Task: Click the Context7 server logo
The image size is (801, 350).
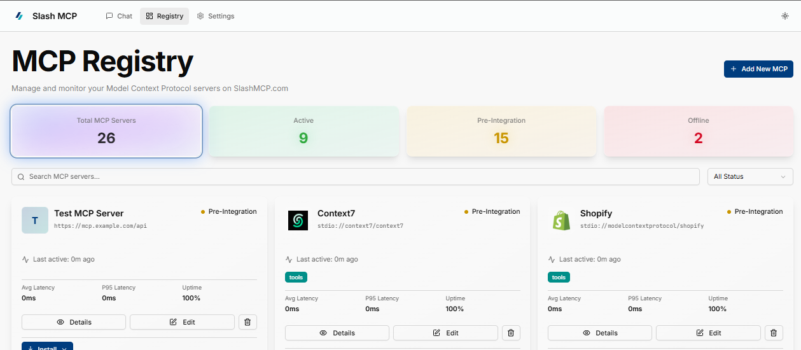Action: click(298, 220)
